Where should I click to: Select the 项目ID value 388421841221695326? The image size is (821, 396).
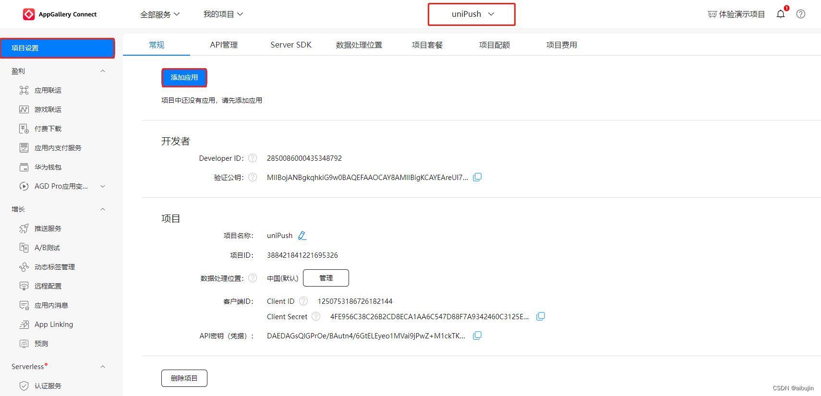tap(302, 255)
